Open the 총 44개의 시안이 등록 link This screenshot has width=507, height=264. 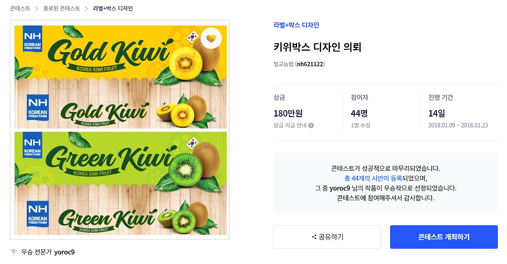tap(373, 178)
